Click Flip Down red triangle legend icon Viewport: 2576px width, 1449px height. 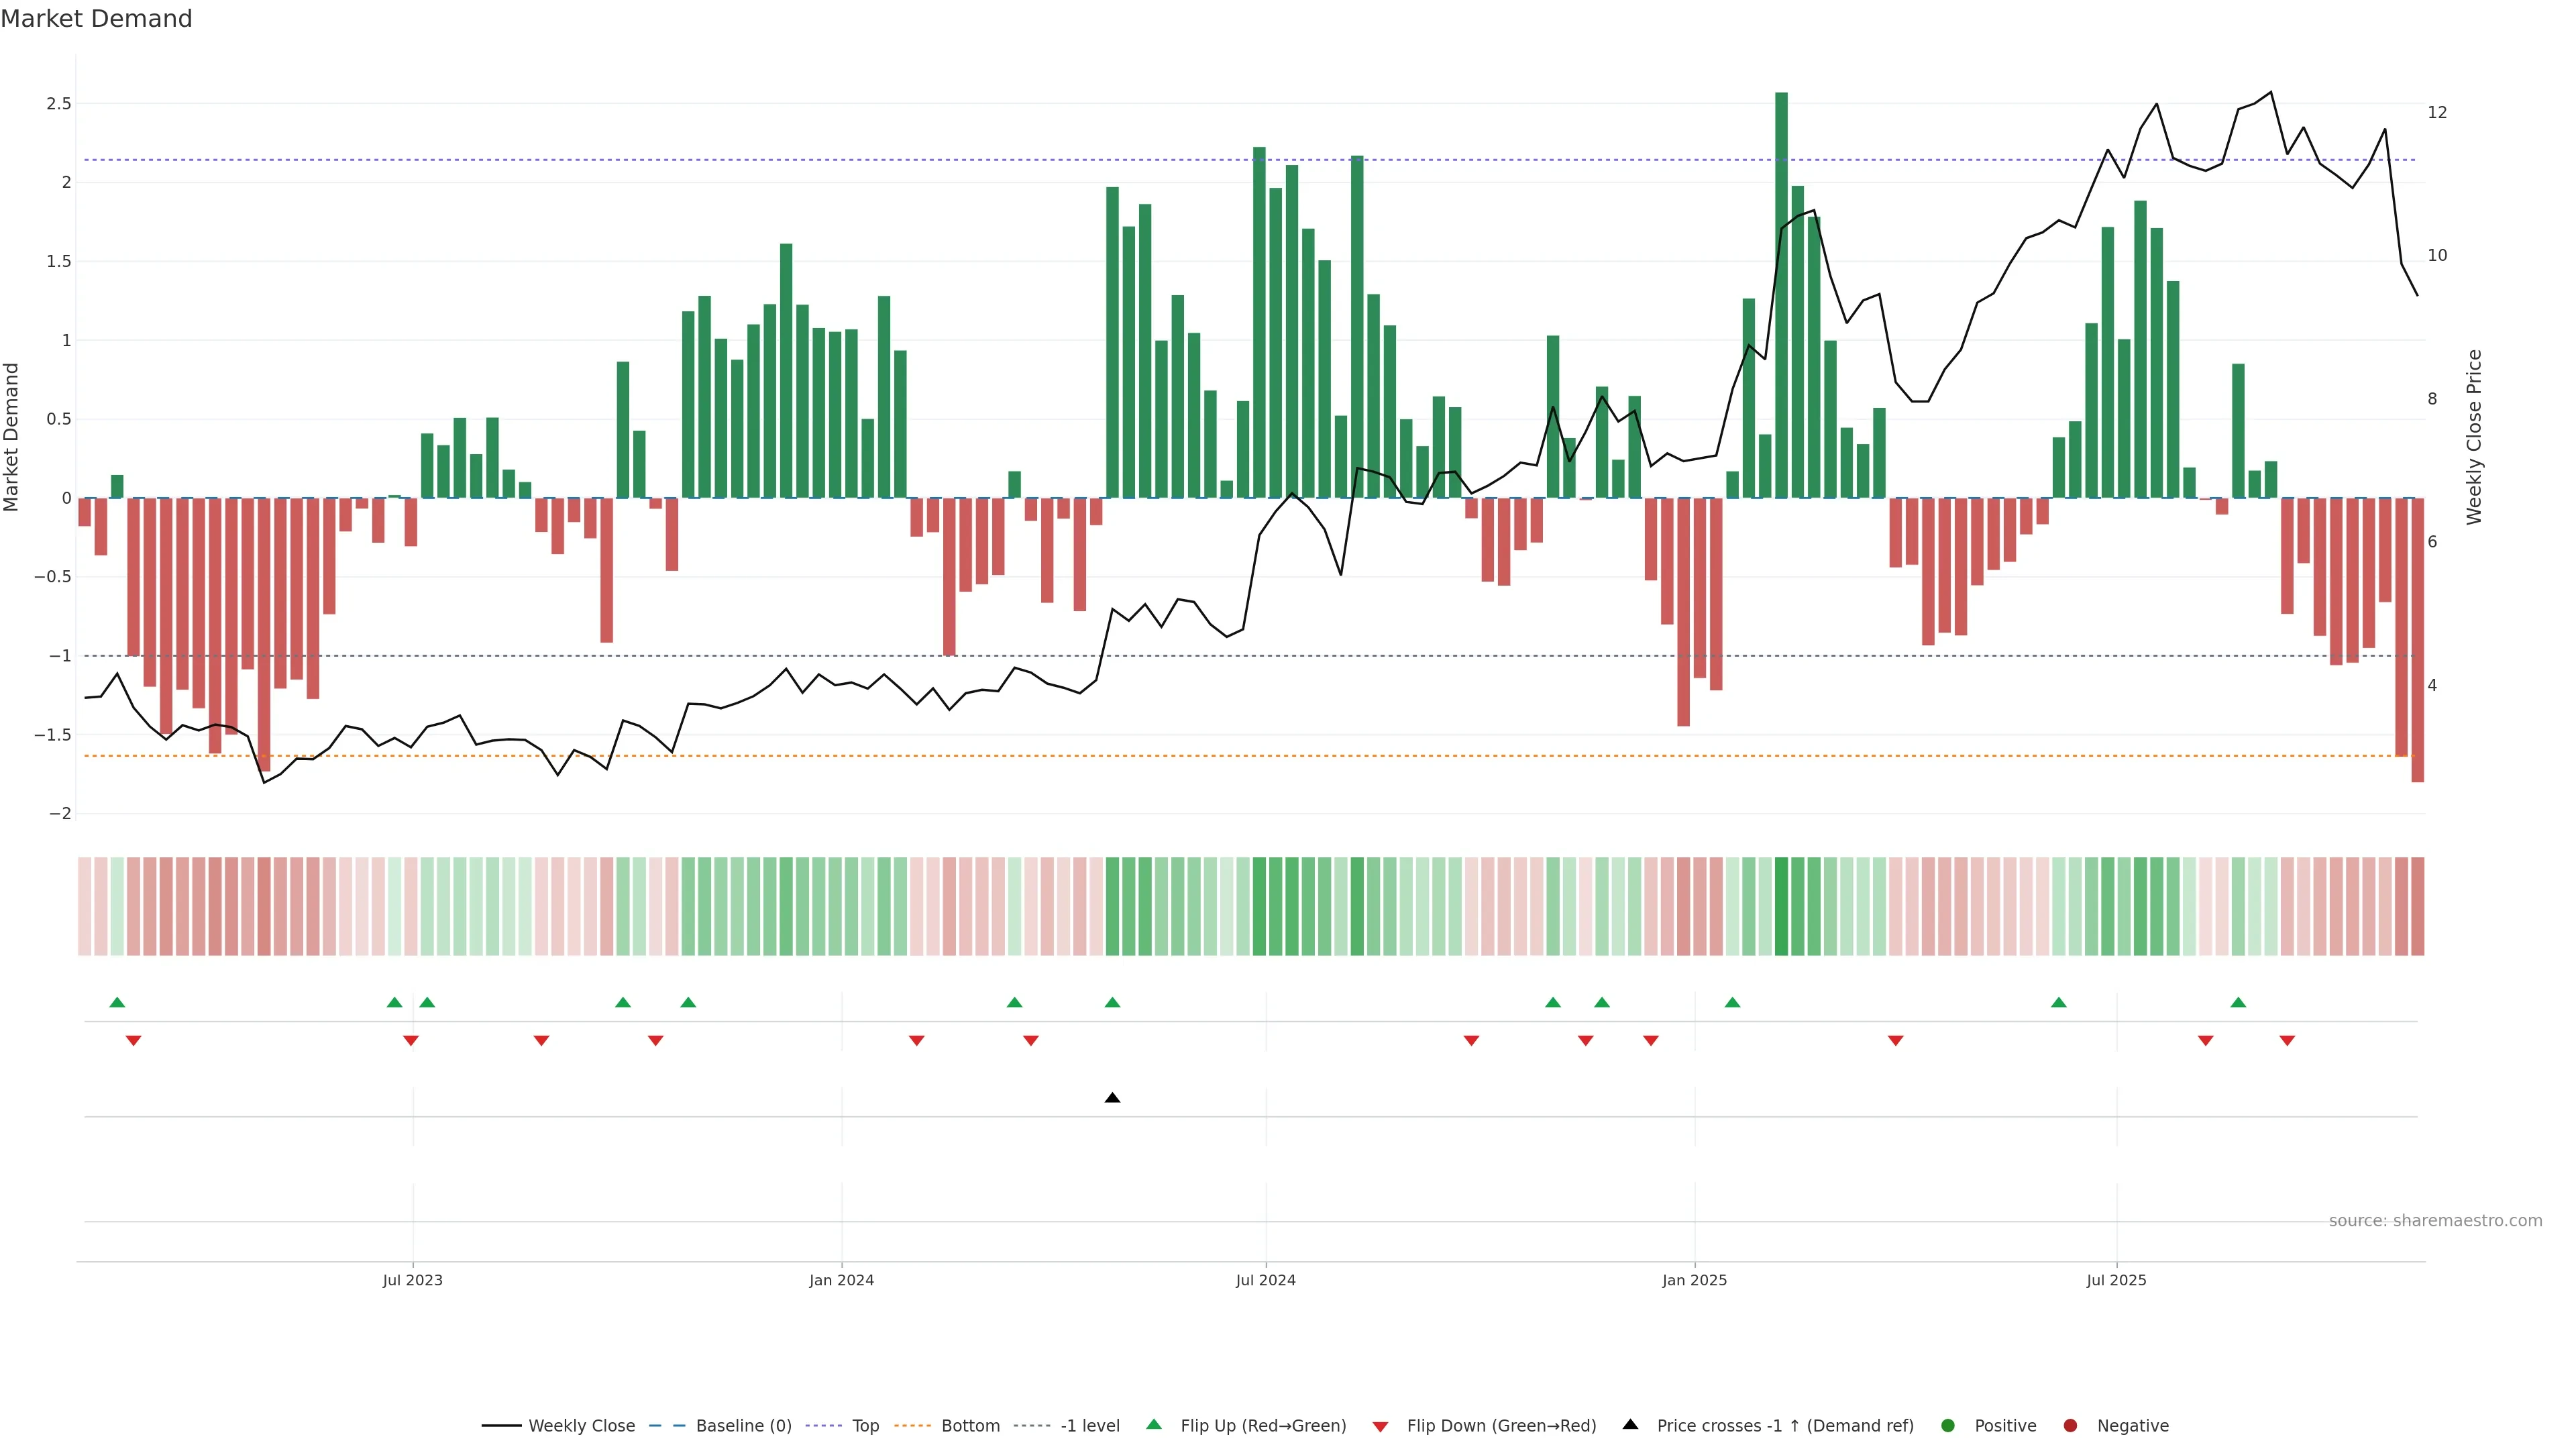1380,1427
